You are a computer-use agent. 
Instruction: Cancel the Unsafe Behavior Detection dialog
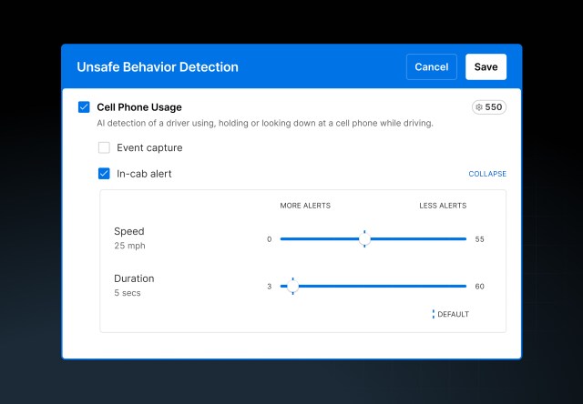click(x=431, y=67)
